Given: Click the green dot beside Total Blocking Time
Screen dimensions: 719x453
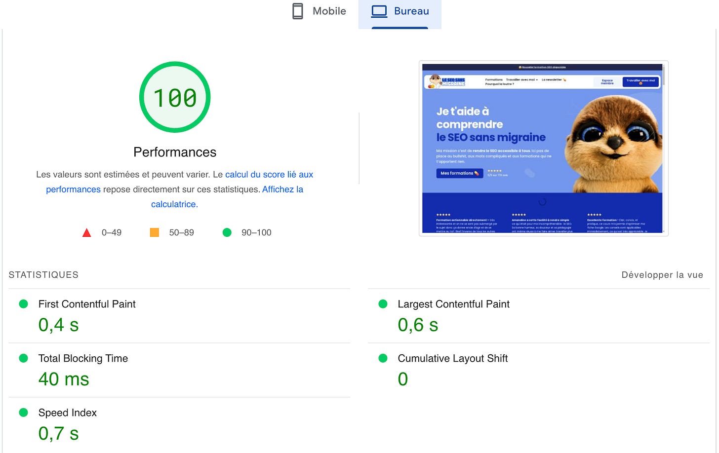Looking at the screenshot, I should click(x=23, y=358).
